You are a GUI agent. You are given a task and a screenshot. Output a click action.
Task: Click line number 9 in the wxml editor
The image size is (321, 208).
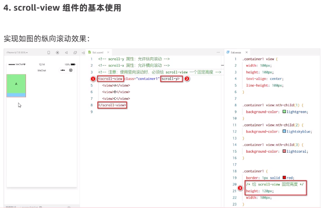pyautogui.click(x=92, y=112)
